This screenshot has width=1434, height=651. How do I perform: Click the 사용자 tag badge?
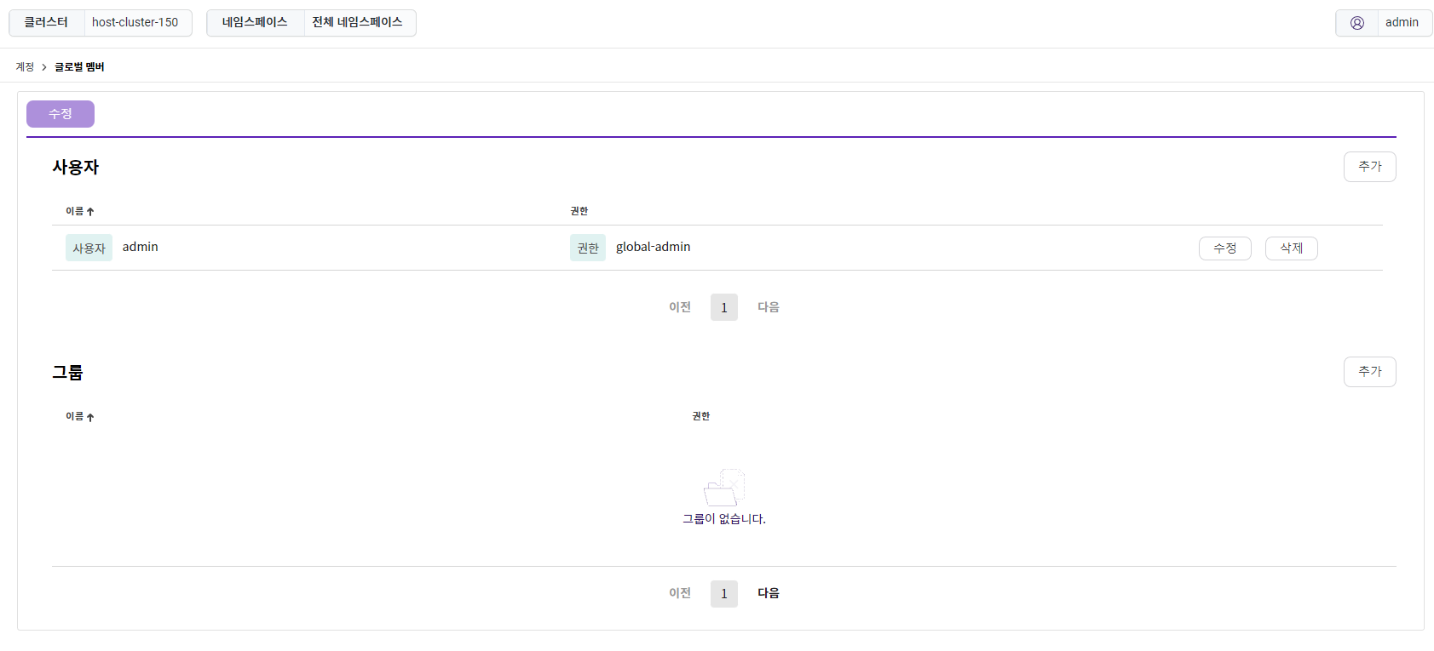[x=89, y=248]
